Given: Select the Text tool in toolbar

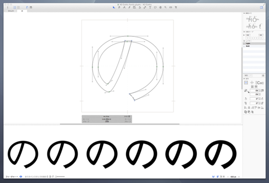Looking at the screenshot, I should [x=150, y=7].
